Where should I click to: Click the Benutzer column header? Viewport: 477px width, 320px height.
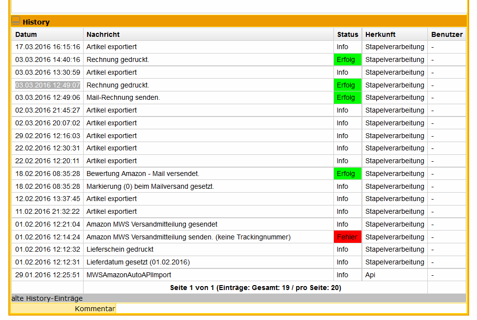pos(447,34)
